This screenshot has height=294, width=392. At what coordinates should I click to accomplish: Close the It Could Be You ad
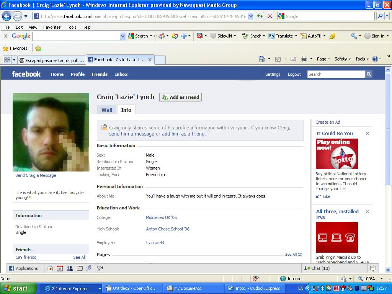click(367, 134)
